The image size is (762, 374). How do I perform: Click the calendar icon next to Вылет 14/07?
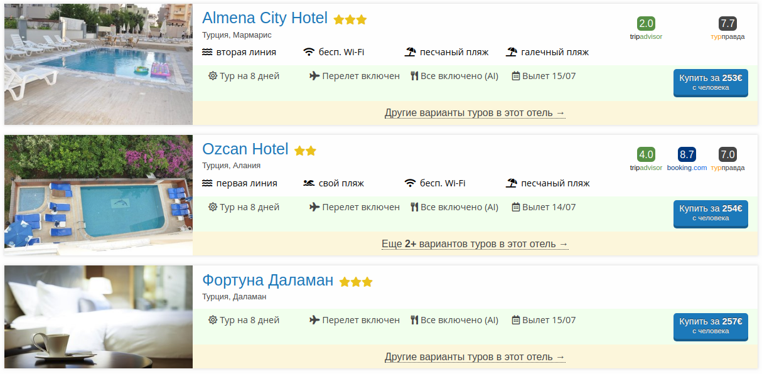coord(516,207)
